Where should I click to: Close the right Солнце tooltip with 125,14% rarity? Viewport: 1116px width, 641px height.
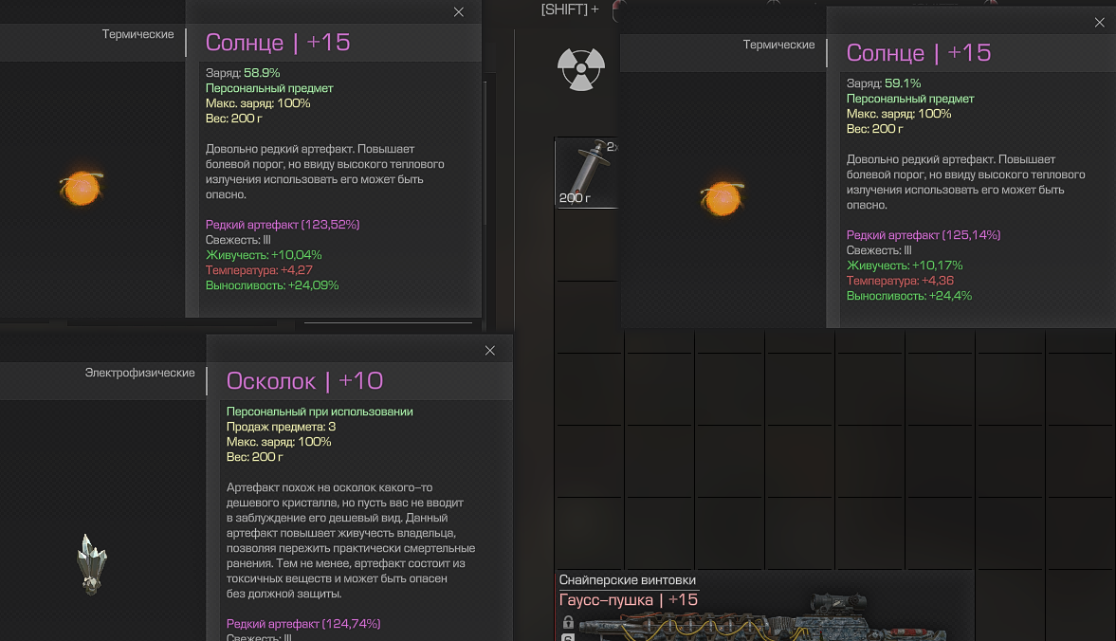[x=1099, y=23]
